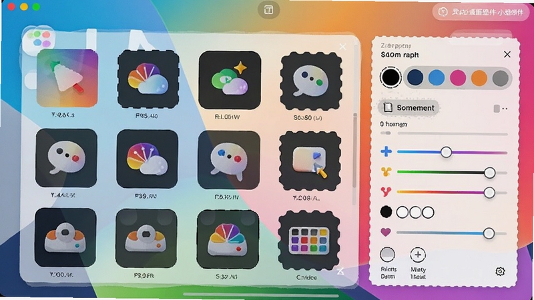Toggle the small gray switch beside the ellipsis
The width and height of the screenshot is (534, 300).
click(x=497, y=109)
